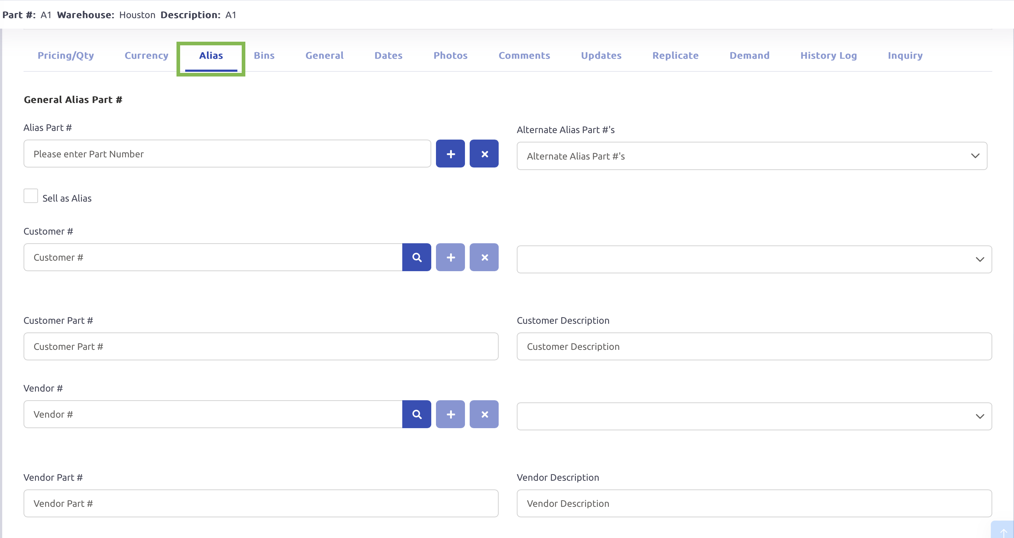Switch to the Pricing/Qty tab
Screen dimensions: 1014x538
point(66,55)
